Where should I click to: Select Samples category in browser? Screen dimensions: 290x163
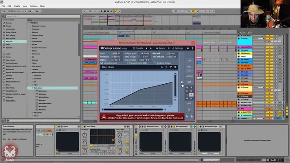click(x=9, y=48)
